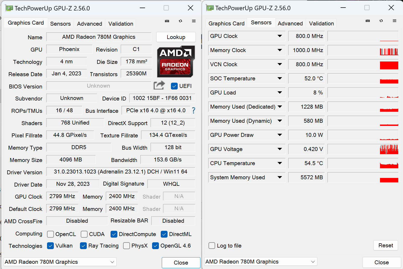This screenshot has width=403, height=269.
Task: Switch to Advanced tab in right window
Action: [x=290, y=24]
